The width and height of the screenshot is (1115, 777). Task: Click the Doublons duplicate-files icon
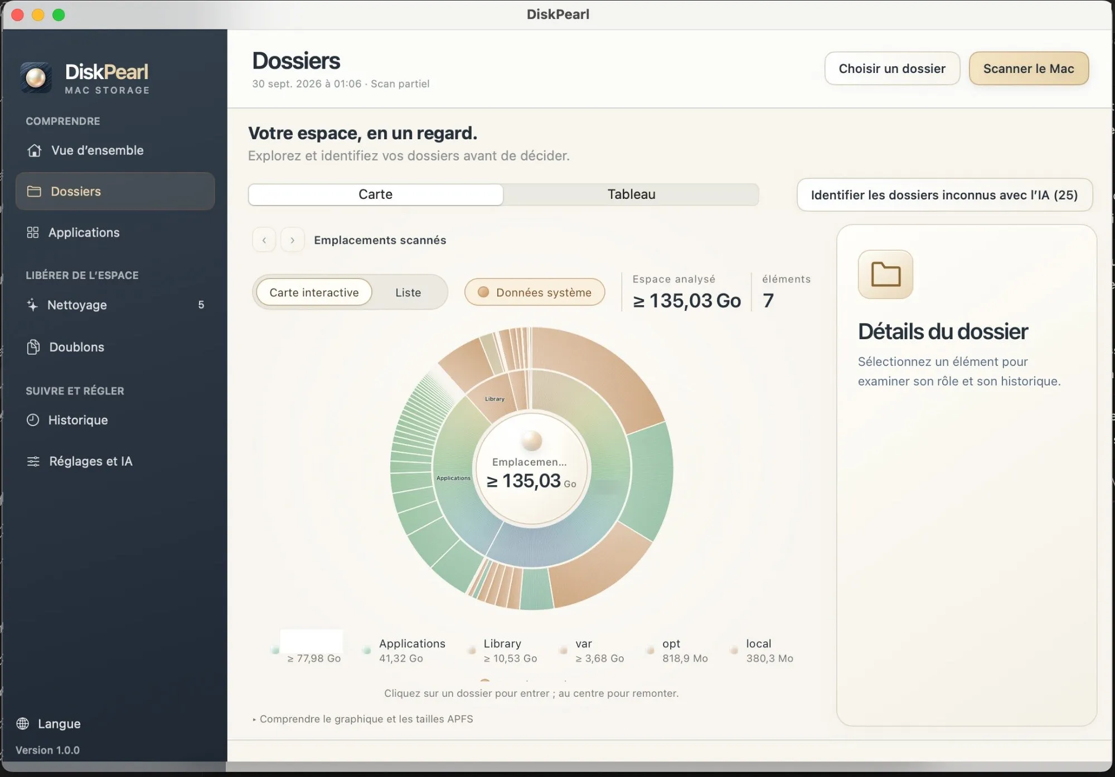(33, 347)
